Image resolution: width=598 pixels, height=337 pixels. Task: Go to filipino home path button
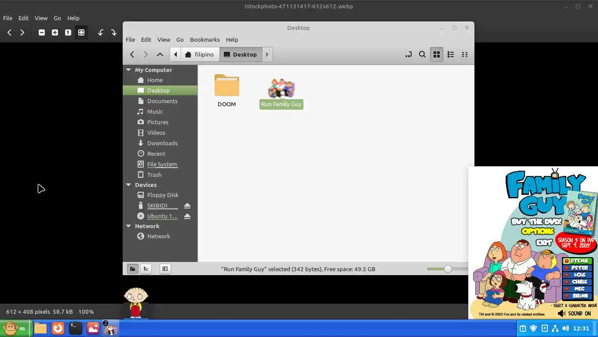[x=200, y=54]
